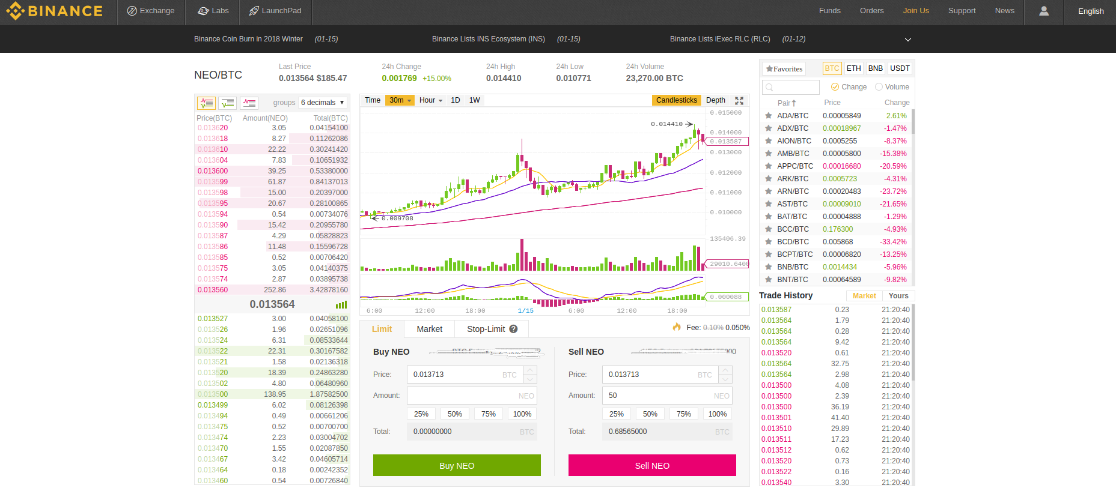Star BCC/BTC as favorite
This screenshot has width=1116, height=500.
point(768,229)
